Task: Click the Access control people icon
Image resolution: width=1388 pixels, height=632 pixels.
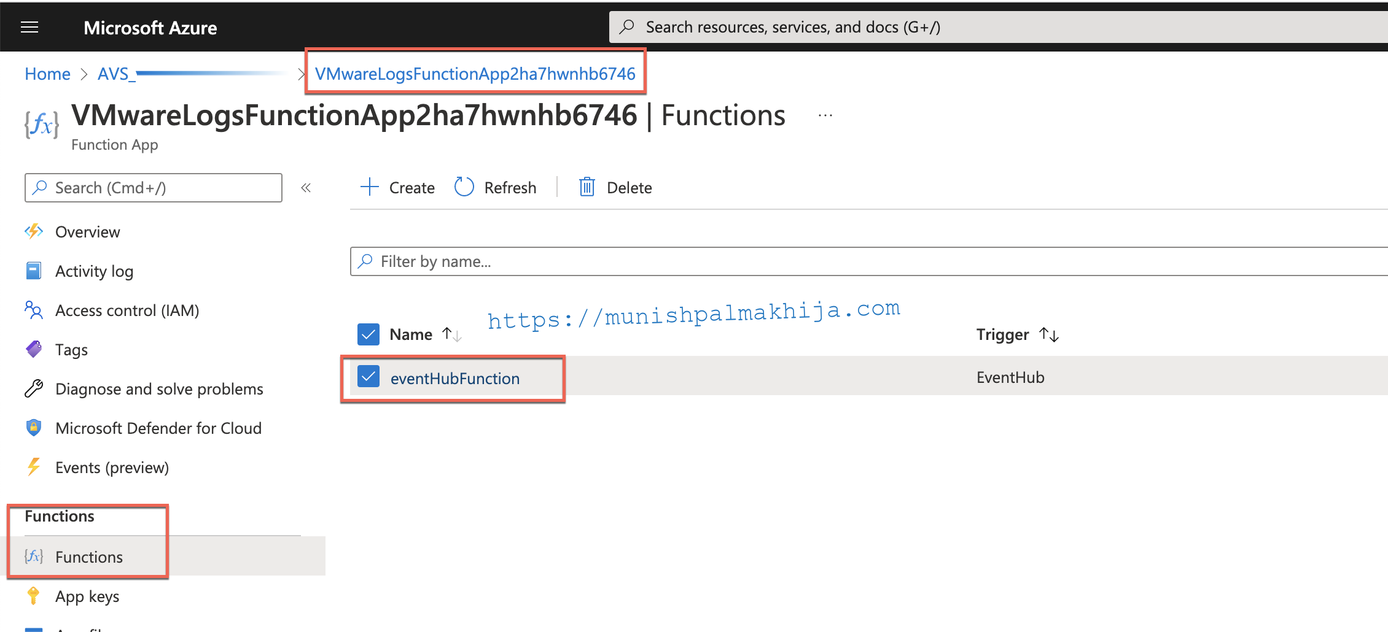Action: [34, 310]
